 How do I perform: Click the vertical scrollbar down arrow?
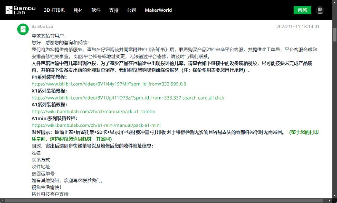(334, 196)
